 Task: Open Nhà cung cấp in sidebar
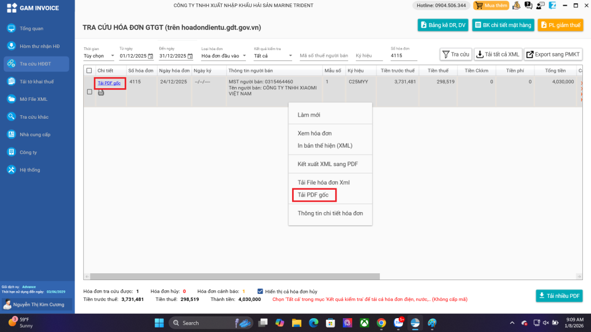pos(35,134)
